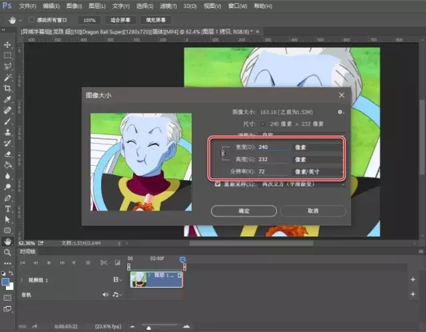Viewport: 426px width, 332px height.
Task: Uncheck the 重新采样 checkbox
Action: [218, 184]
